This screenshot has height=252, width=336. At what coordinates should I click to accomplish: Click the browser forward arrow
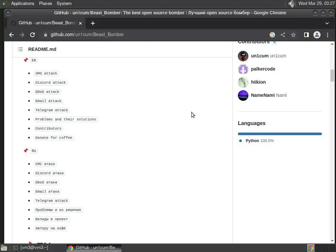(22, 35)
